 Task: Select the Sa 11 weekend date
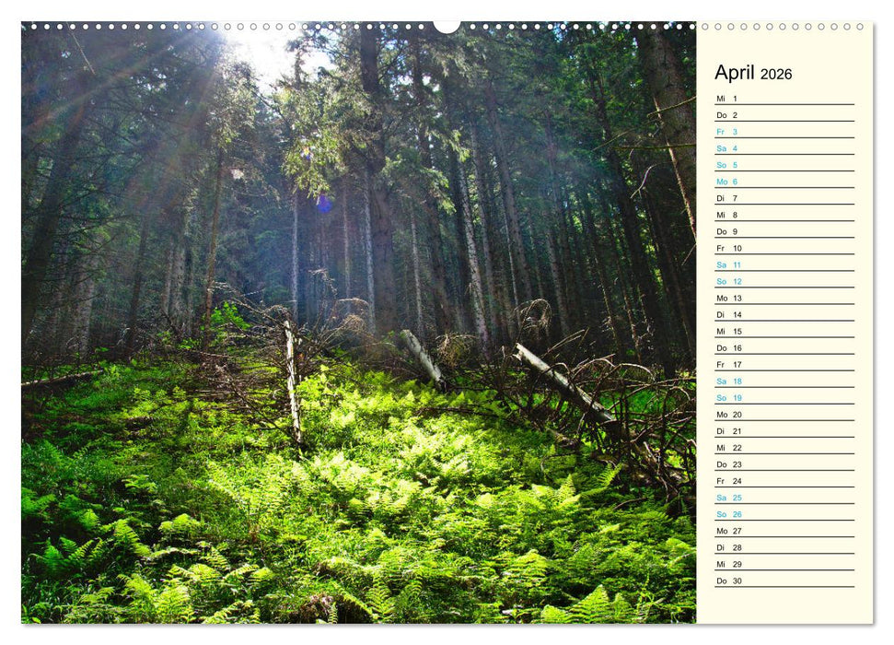click(727, 264)
